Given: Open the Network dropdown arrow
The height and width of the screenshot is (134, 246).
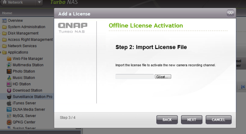Looking at the screenshot, I should click(39, 2).
